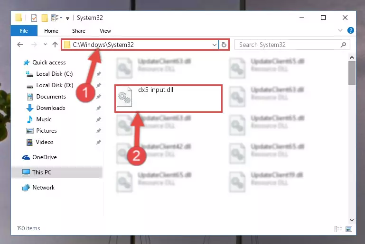Open the address bar history dropdown
Image resolution: width=365 pixels, height=244 pixels.
click(215, 45)
